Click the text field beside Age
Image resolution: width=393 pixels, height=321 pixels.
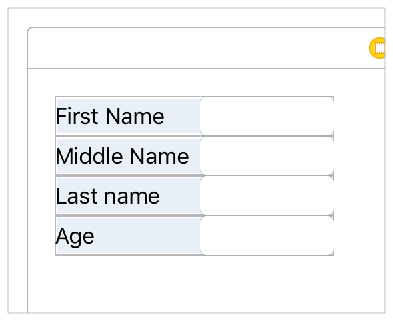click(x=267, y=236)
